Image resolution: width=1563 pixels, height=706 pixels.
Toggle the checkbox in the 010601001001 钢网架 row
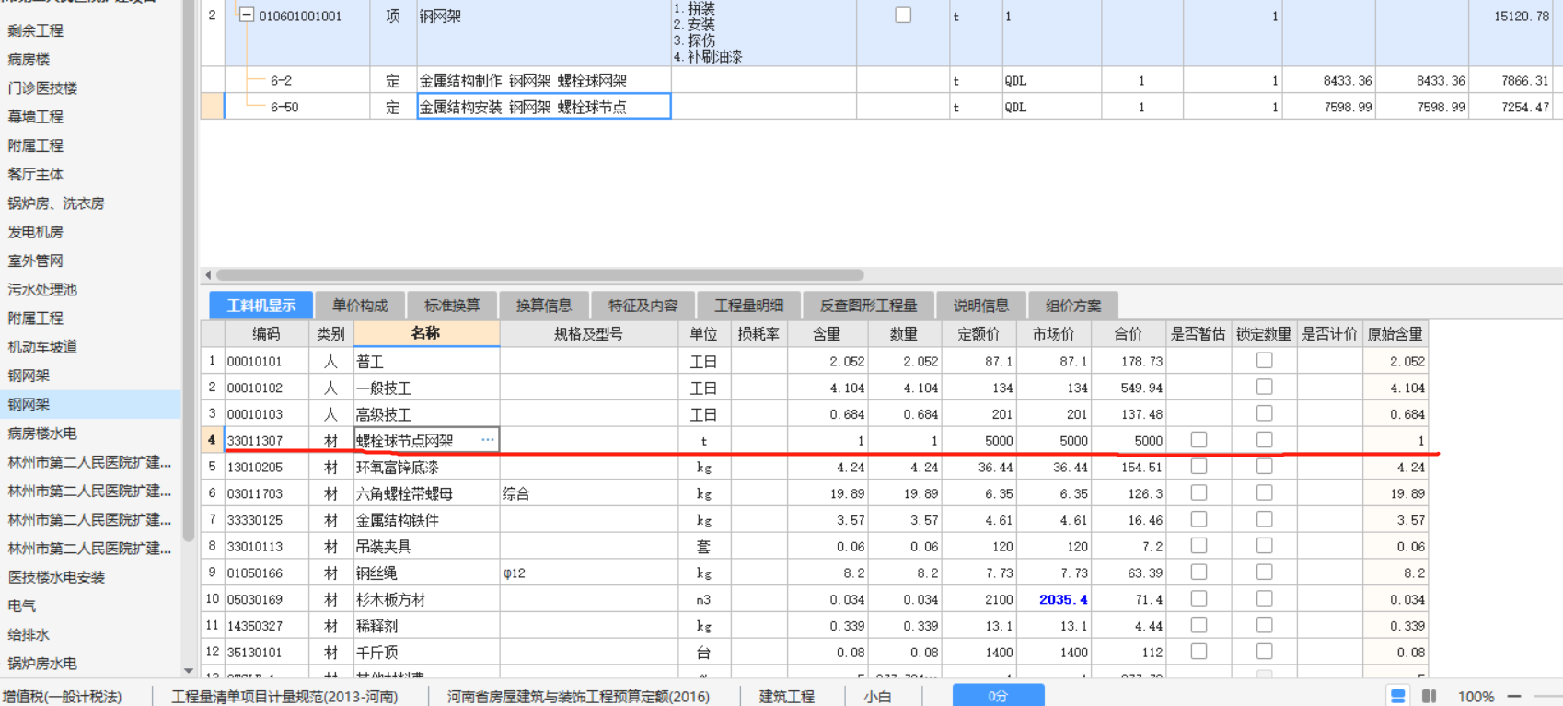tap(903, 16)
